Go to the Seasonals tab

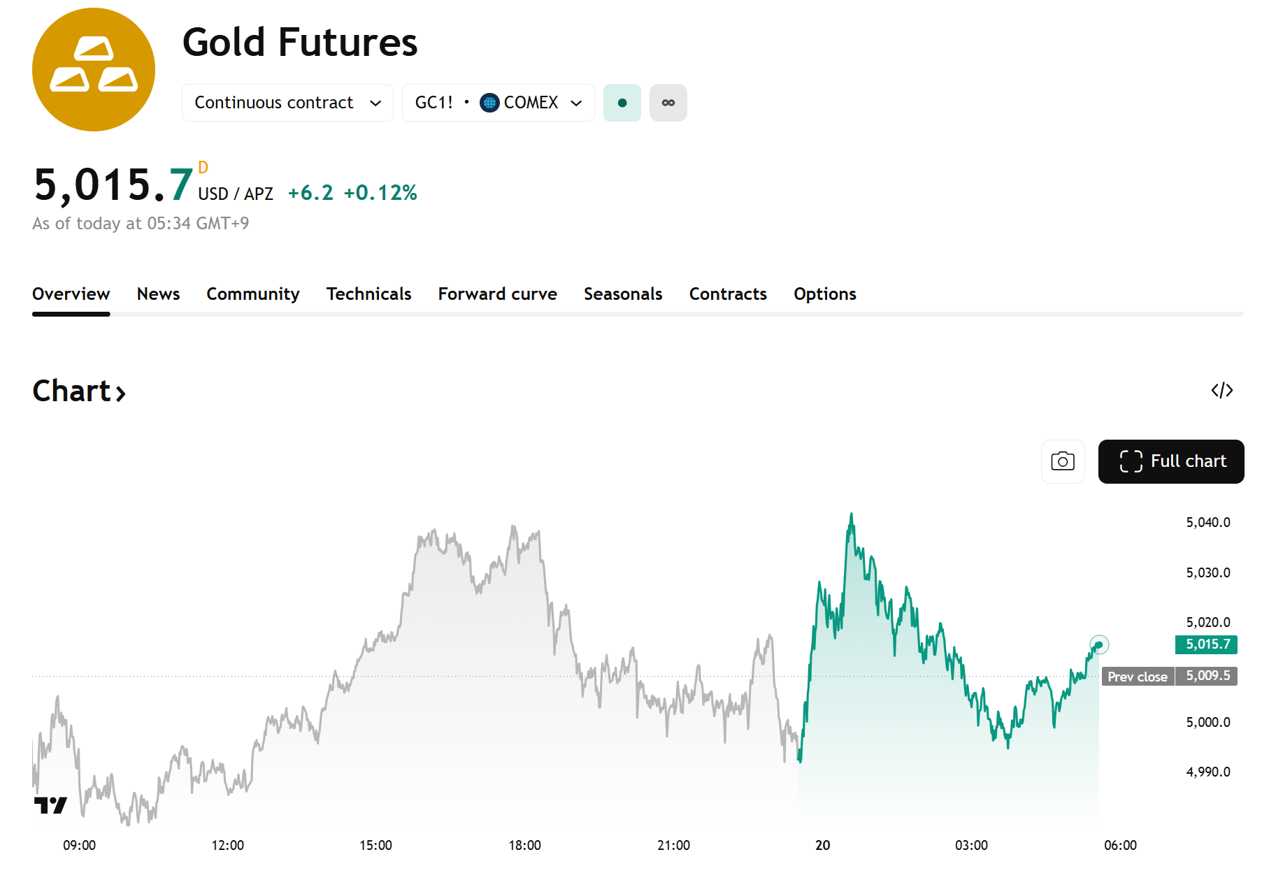(622, 294)
